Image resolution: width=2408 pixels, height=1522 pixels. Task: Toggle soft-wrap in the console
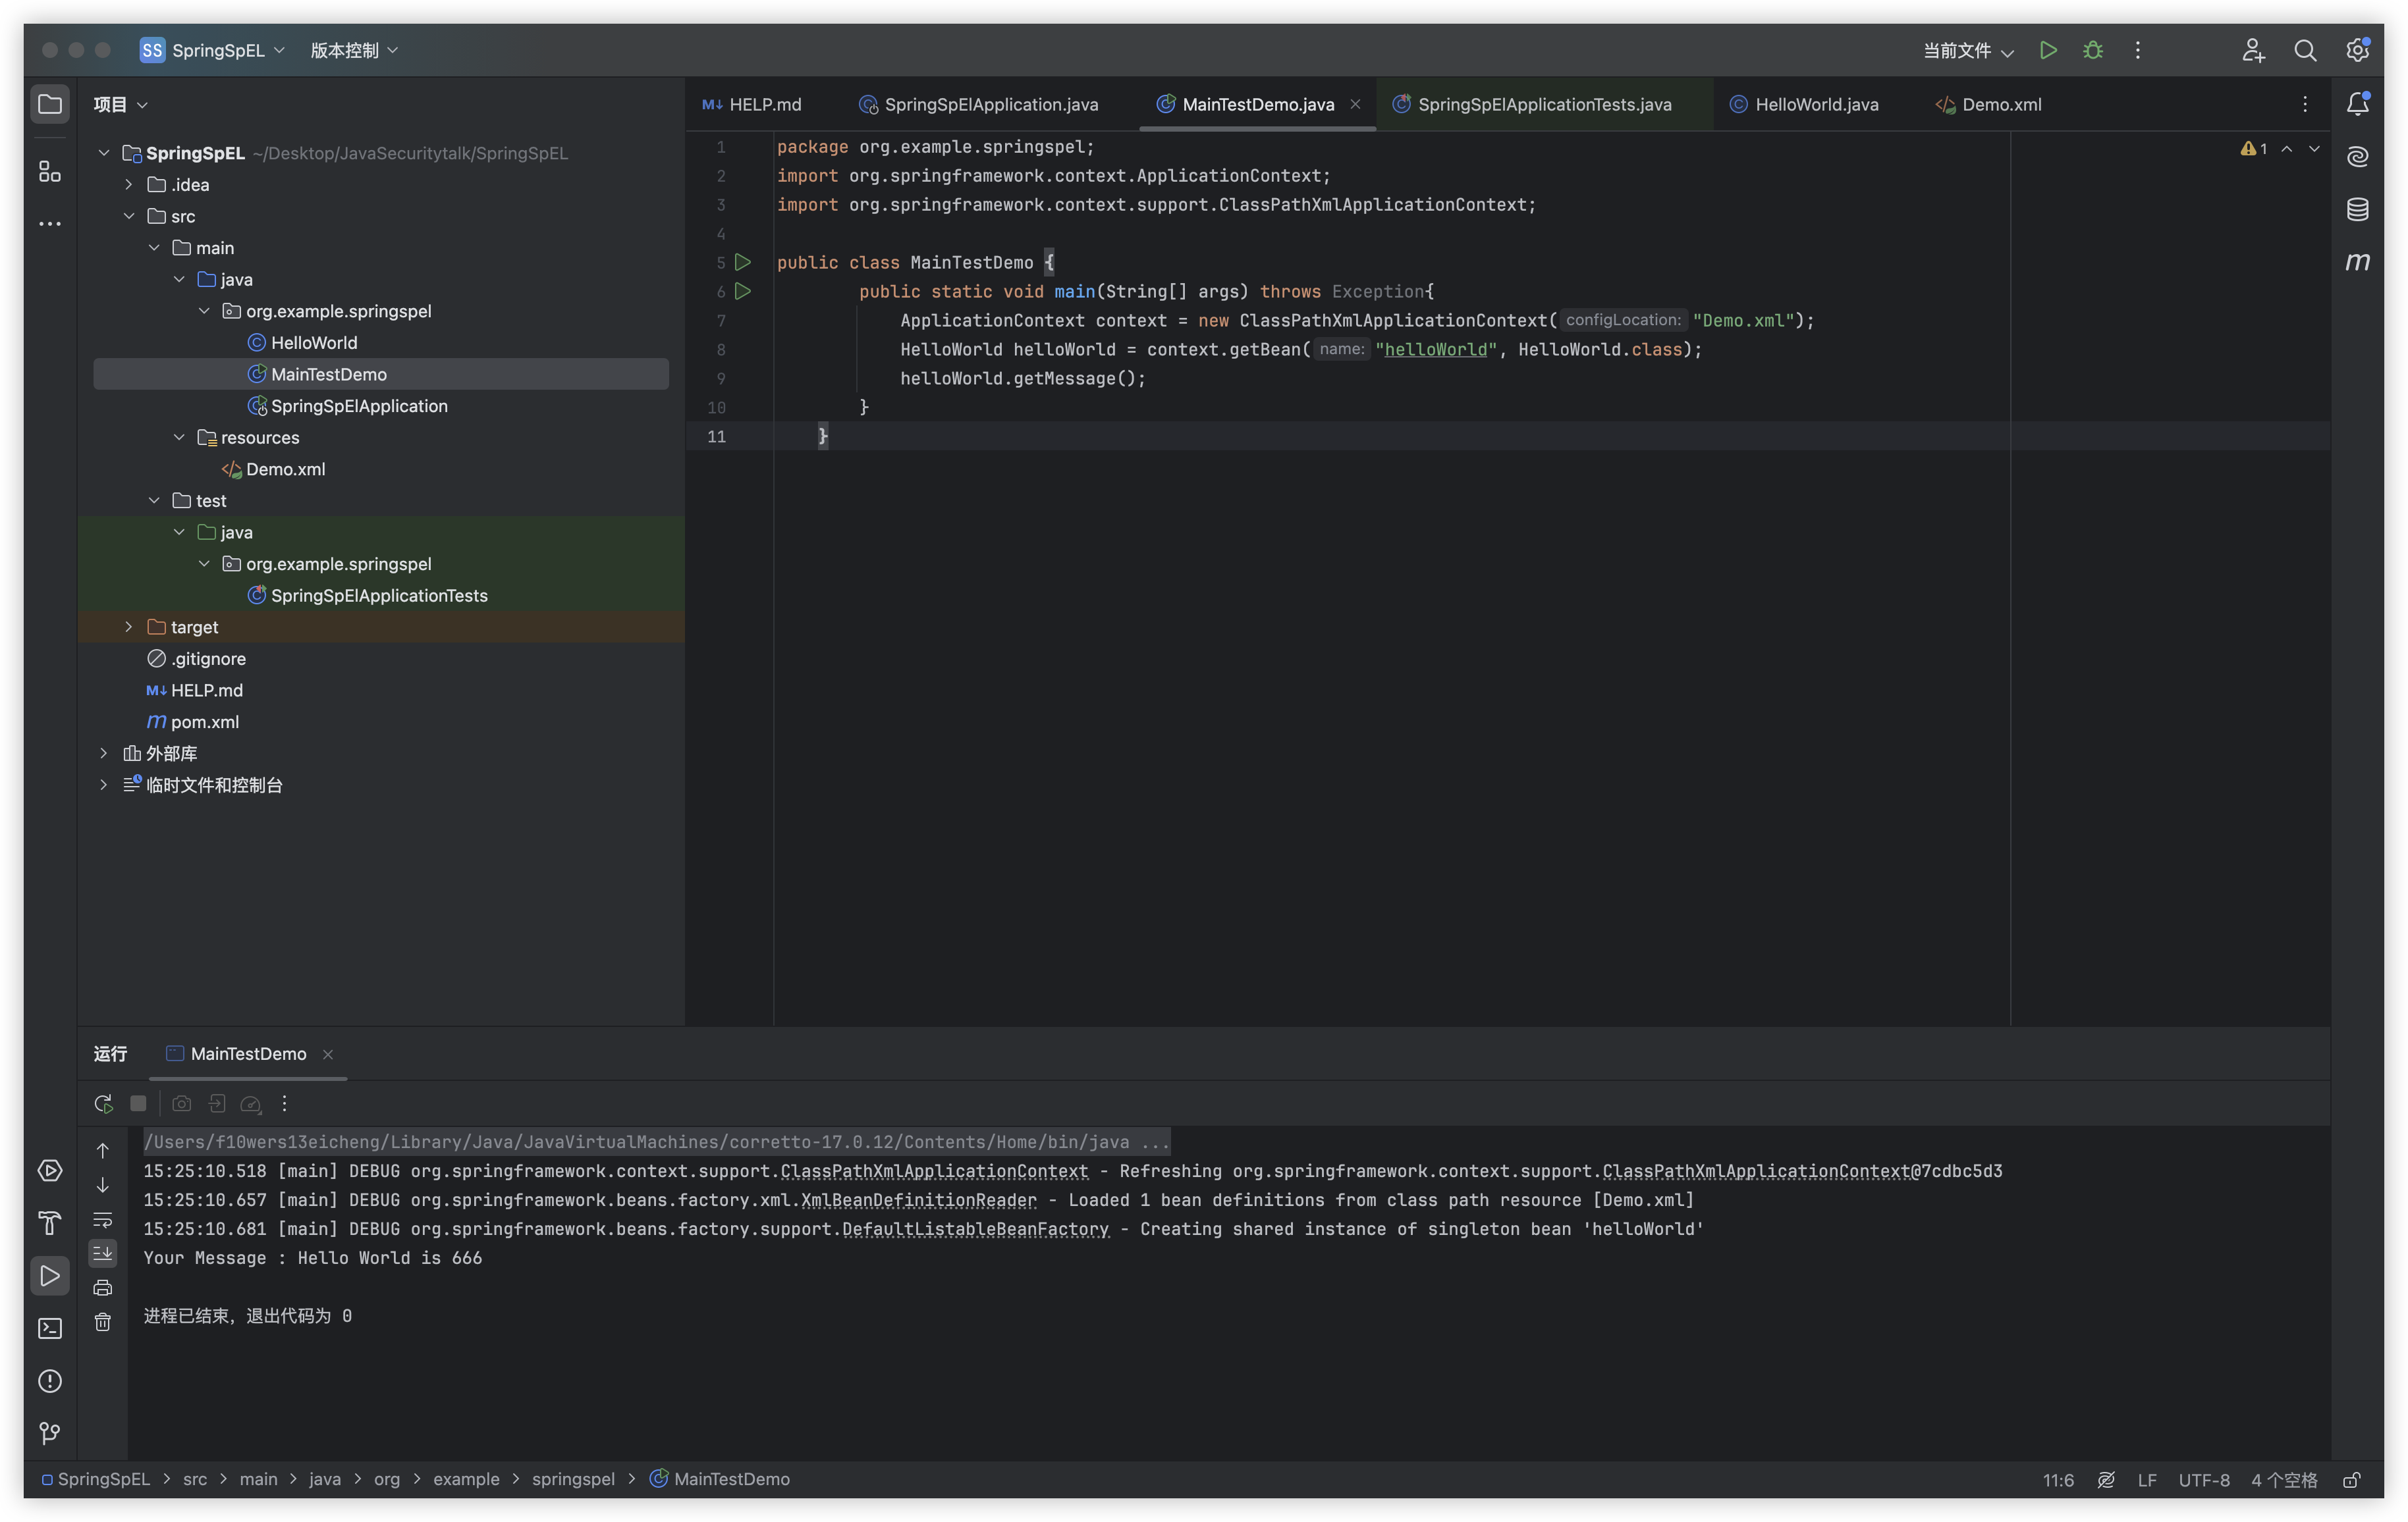coord(102,1219)
